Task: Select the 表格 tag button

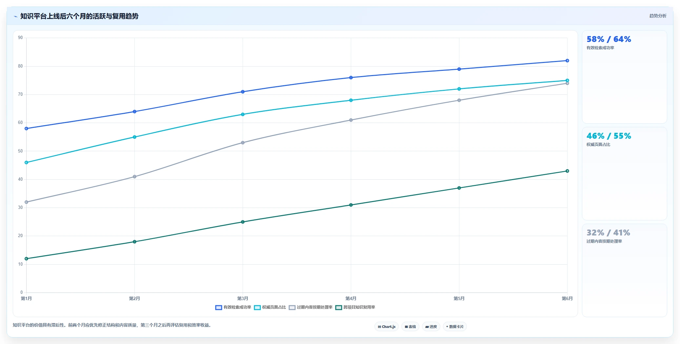Action: pos(410,327)
